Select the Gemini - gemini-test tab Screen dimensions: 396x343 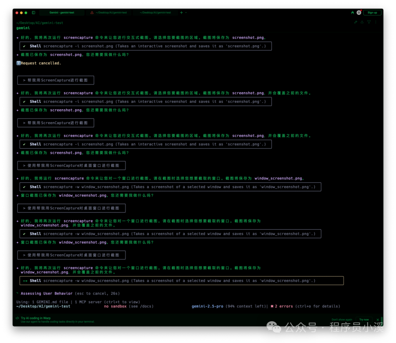click(62, 12)
